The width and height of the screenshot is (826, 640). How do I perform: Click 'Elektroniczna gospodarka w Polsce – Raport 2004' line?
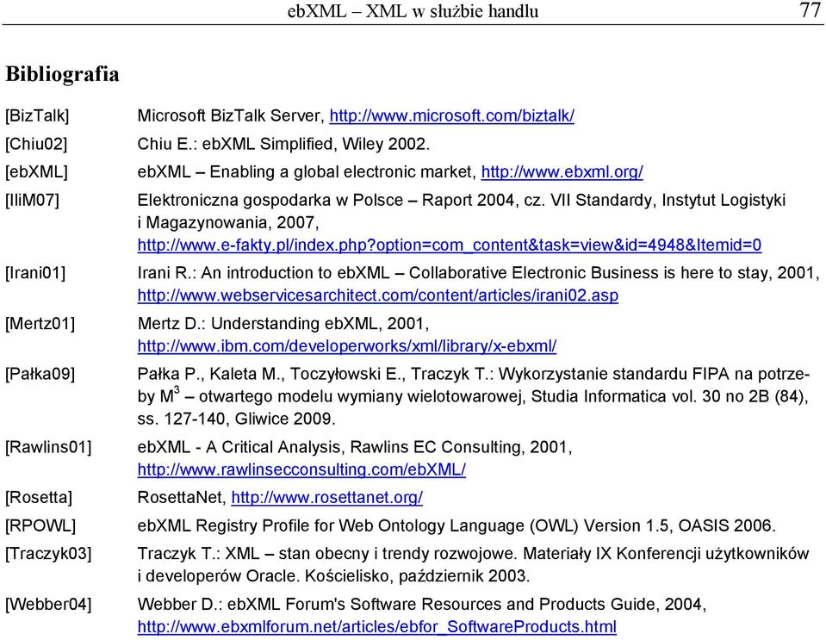pos(461,200)
